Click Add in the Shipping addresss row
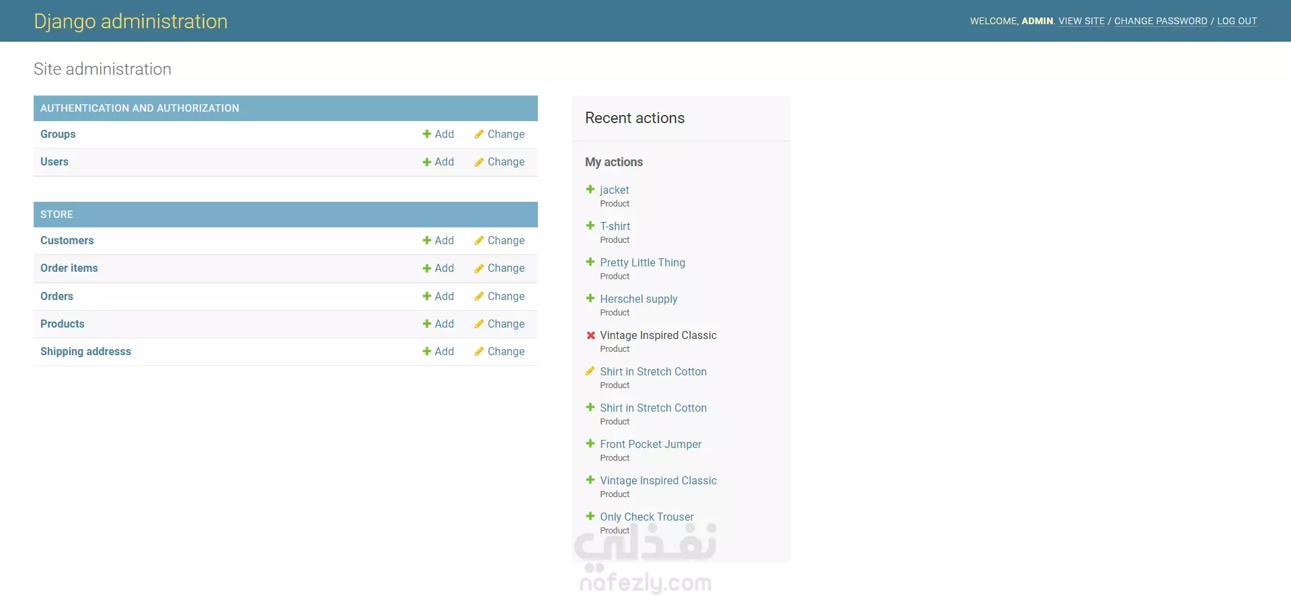The height and width of the screenshot is (596, 1291). 438,351
